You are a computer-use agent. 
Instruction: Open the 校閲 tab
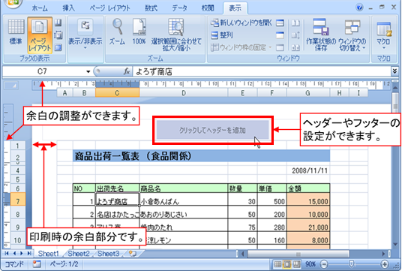(208, 8)
